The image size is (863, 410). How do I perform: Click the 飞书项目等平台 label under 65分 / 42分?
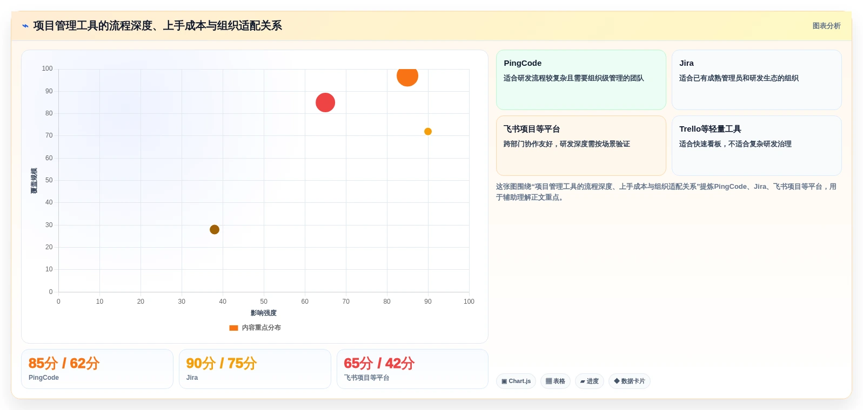(x=367, y=378)
